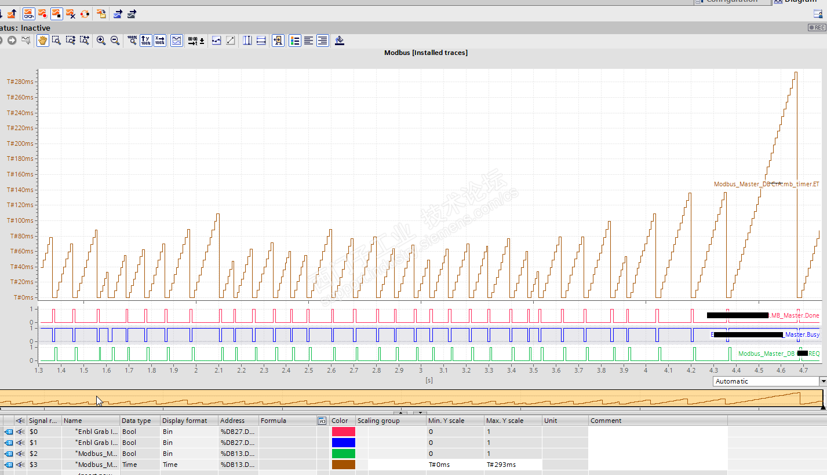The width and height of the screenshot is (827, 475).
Task: Click the horizontal measurement cursors icon
Action: (x=261, y=40)
